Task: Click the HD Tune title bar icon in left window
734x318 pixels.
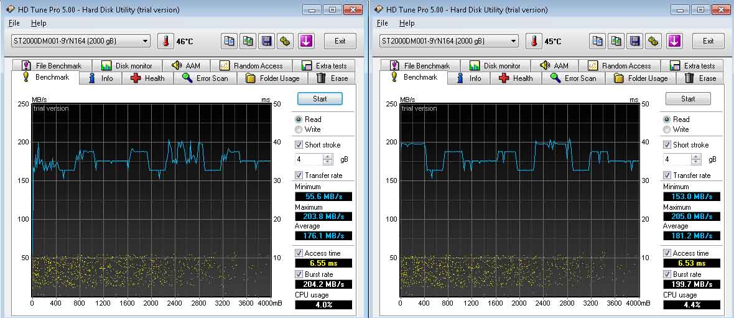Action: pos(10,10)
